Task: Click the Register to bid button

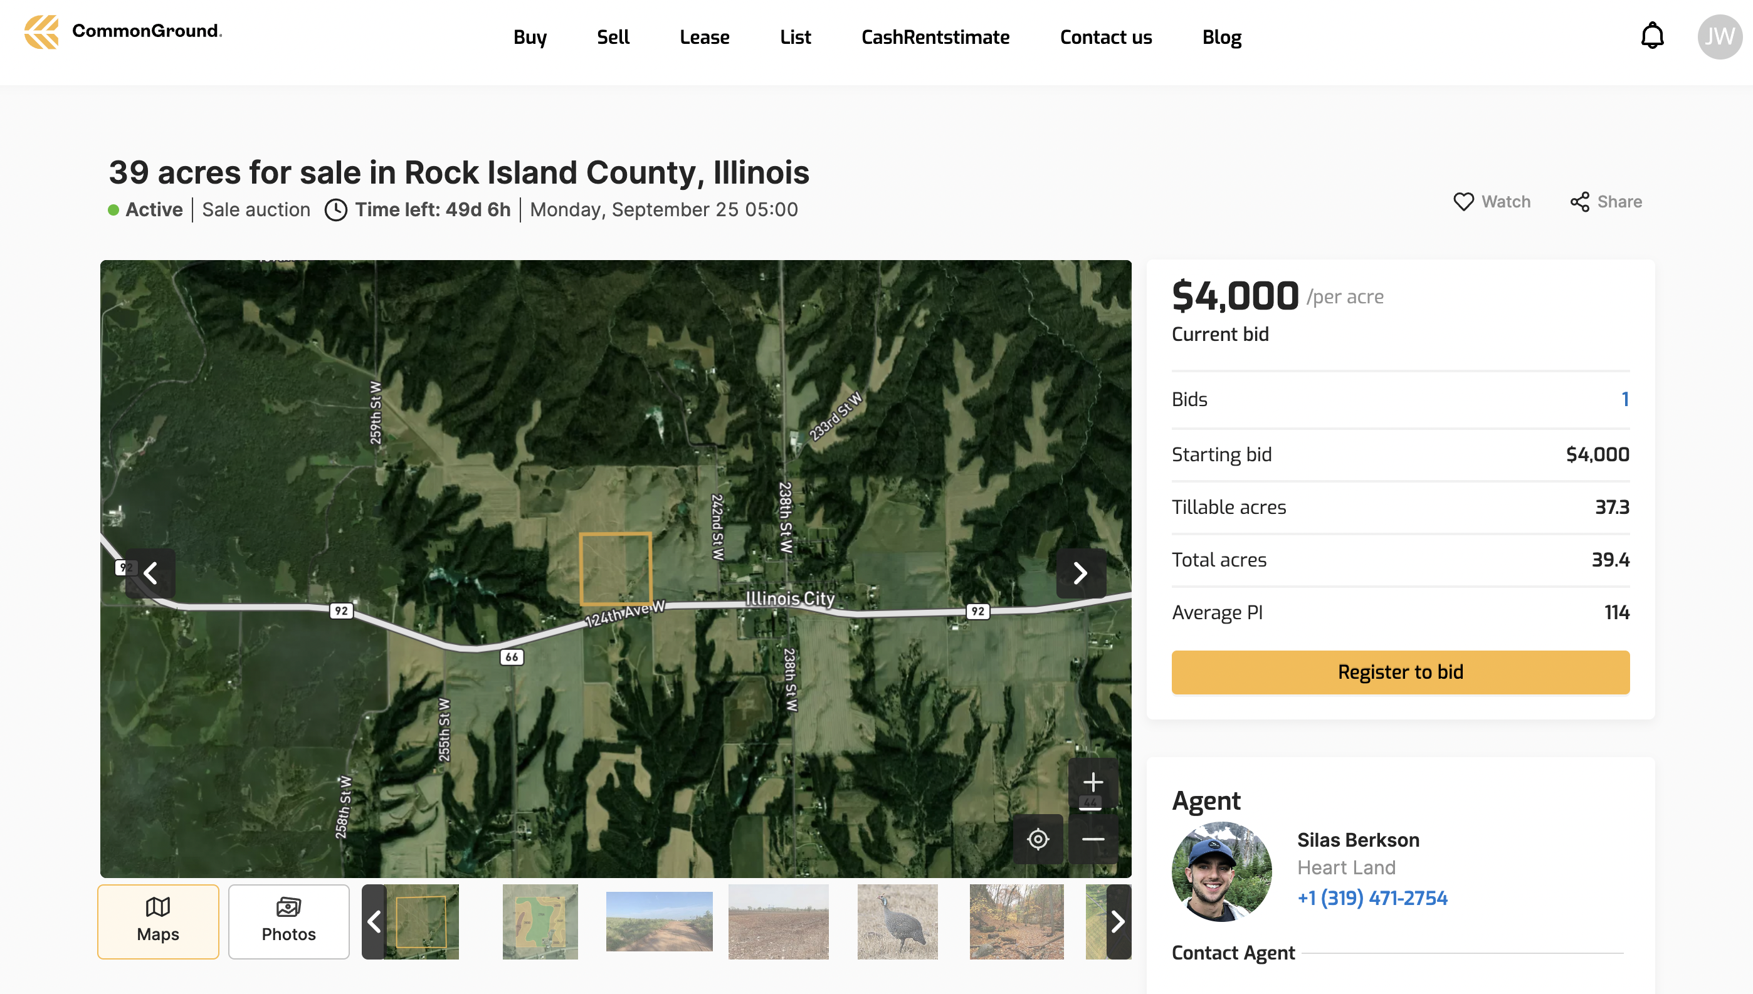Action: [1400, 672]
